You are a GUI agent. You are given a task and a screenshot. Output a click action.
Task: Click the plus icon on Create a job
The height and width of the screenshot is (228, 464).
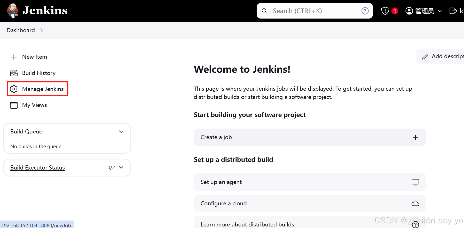tap(415, 137)
